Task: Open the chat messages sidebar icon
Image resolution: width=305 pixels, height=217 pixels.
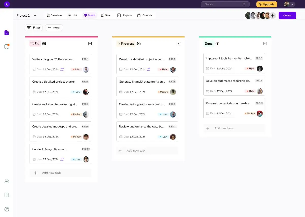Action: tap(7, 47)
